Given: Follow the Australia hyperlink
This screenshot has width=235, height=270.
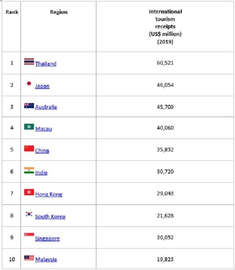Looking at the screenshot, I should point(46,107).
